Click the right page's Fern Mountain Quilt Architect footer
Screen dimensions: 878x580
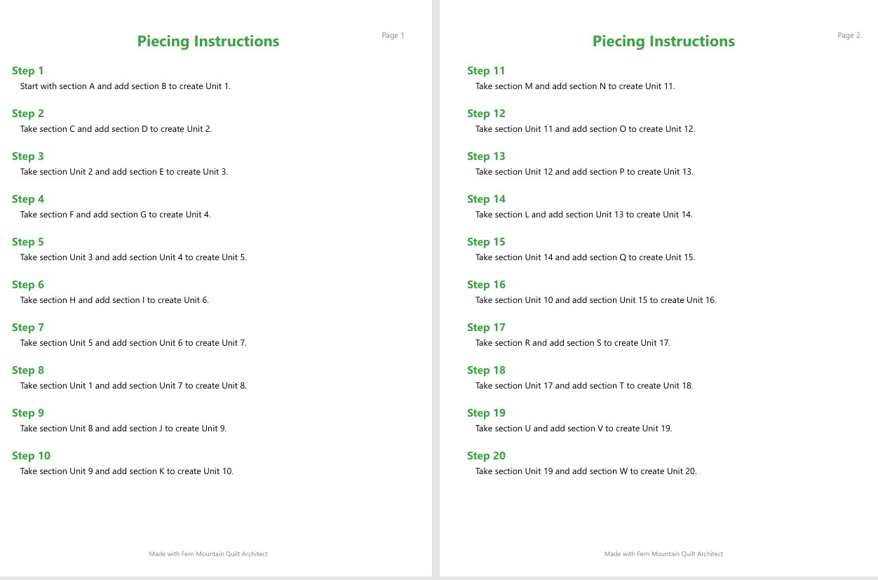click(x=663, y=554)
